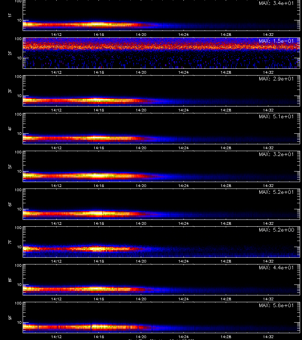Click the MAX: 3.2e+01 label

tap(276, 154)
